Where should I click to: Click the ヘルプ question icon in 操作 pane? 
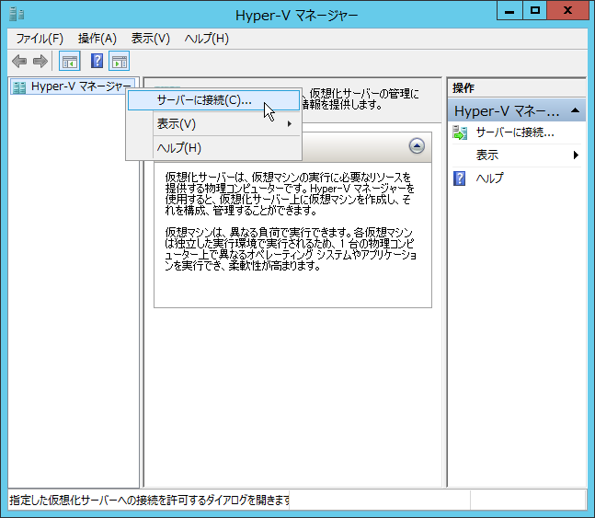pyautogui.click(x=459, y=178)
